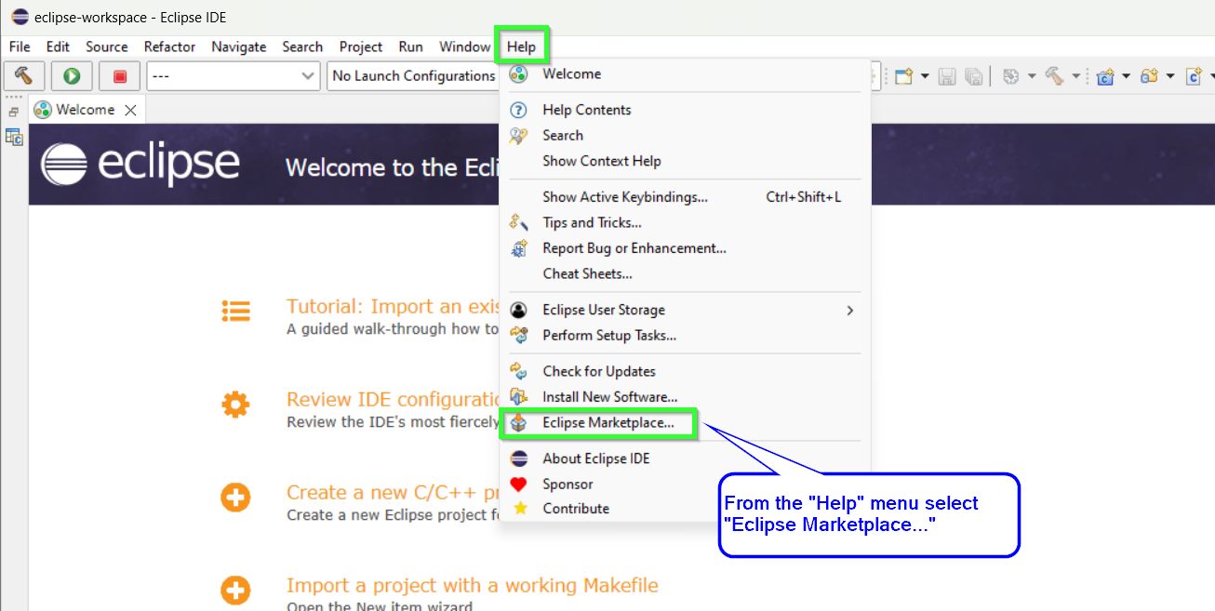Image resolution: width=1215 pixels, height=611 pixels.
Task: Open the Tutorial: Import an existing project link
Action: (x=391, y=306)
